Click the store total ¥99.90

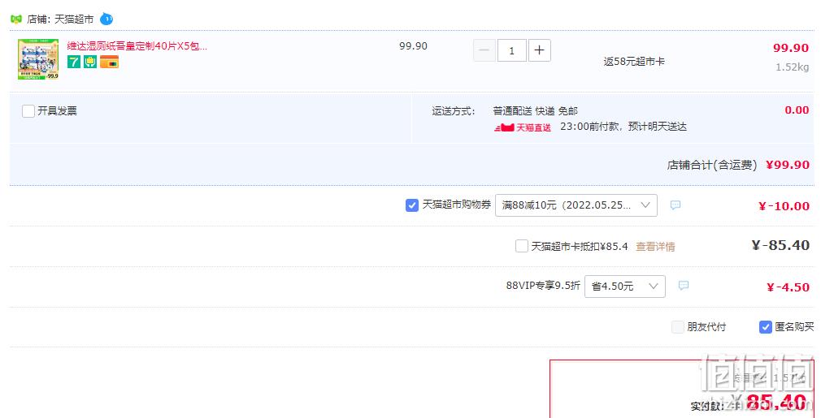tap(788, 165)
